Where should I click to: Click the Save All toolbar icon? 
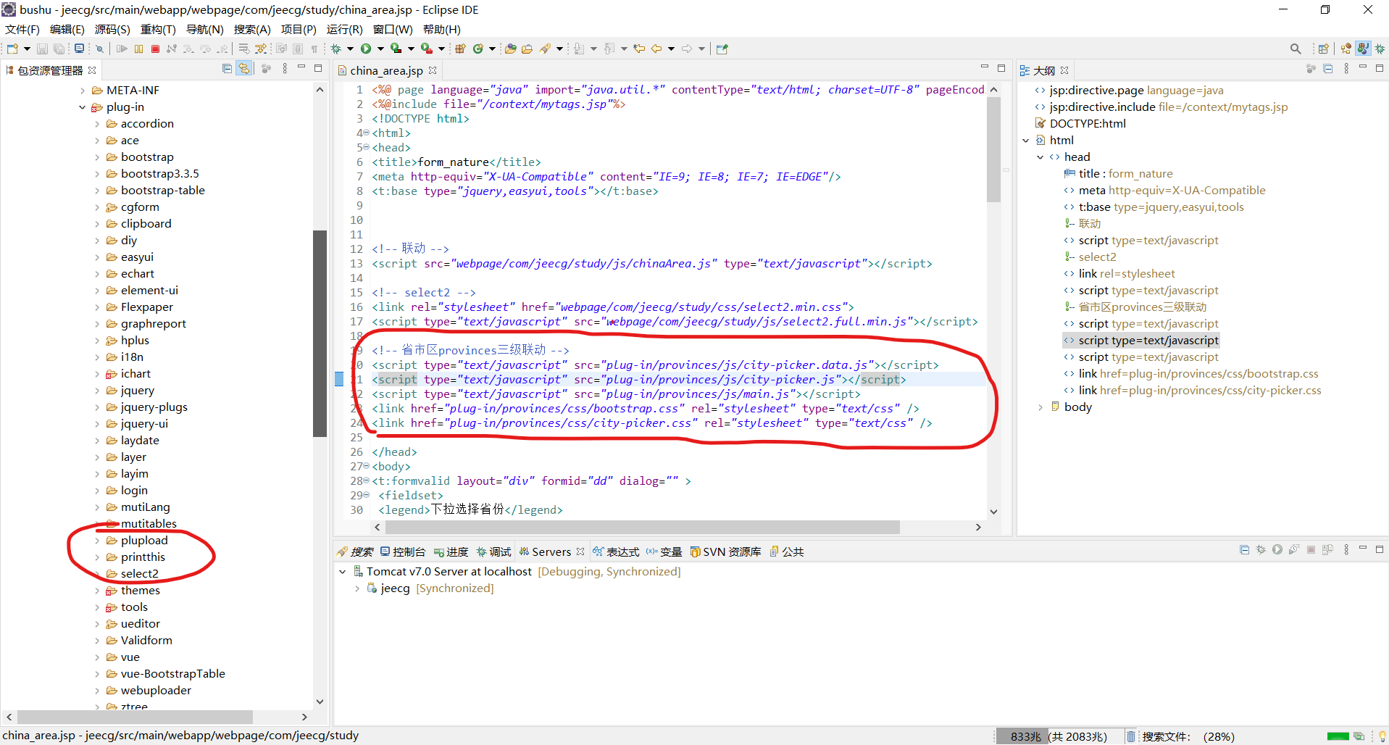(x=59, y=49)
